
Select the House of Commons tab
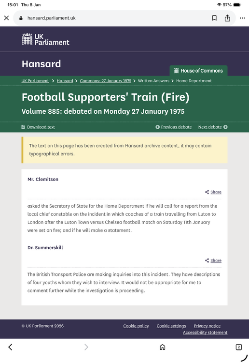point(198,71)
